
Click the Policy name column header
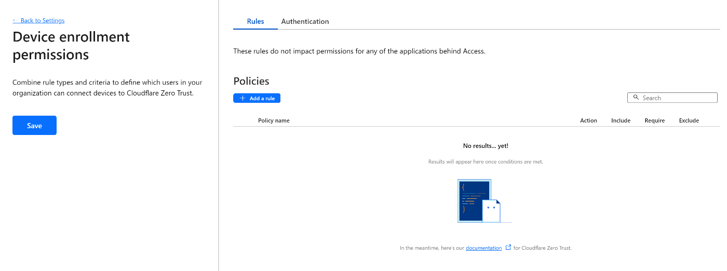274,120
